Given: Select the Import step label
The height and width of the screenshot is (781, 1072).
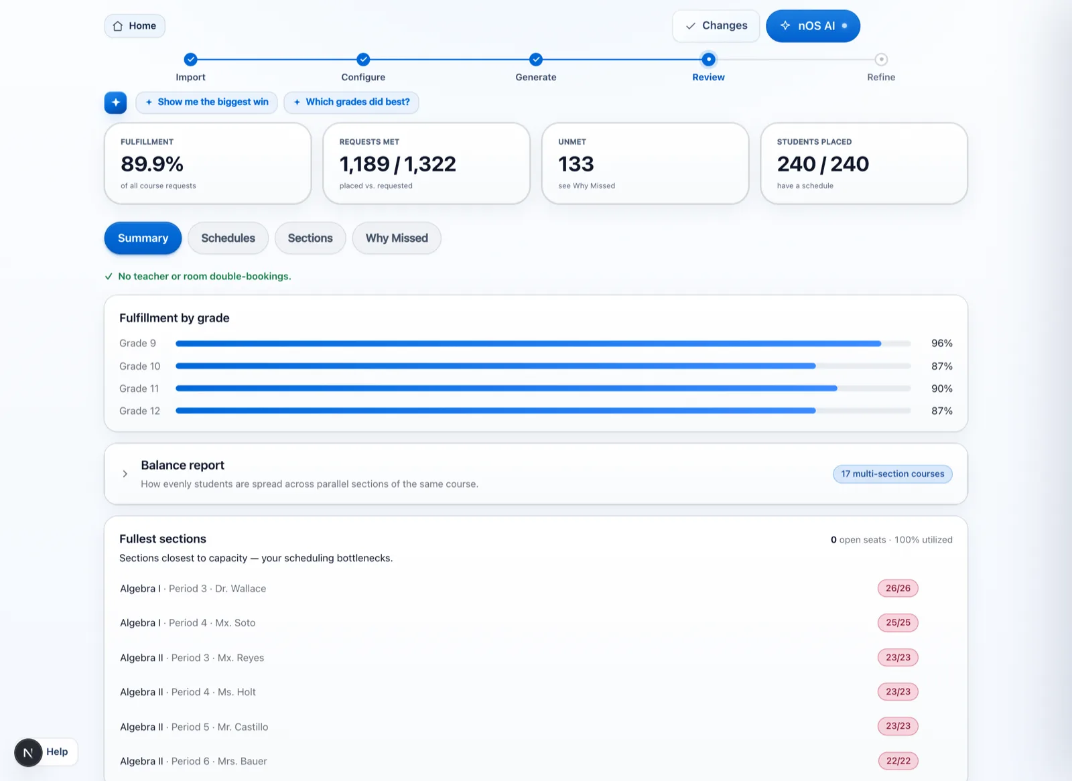Looking at the screenshot, I should [191, 77].
